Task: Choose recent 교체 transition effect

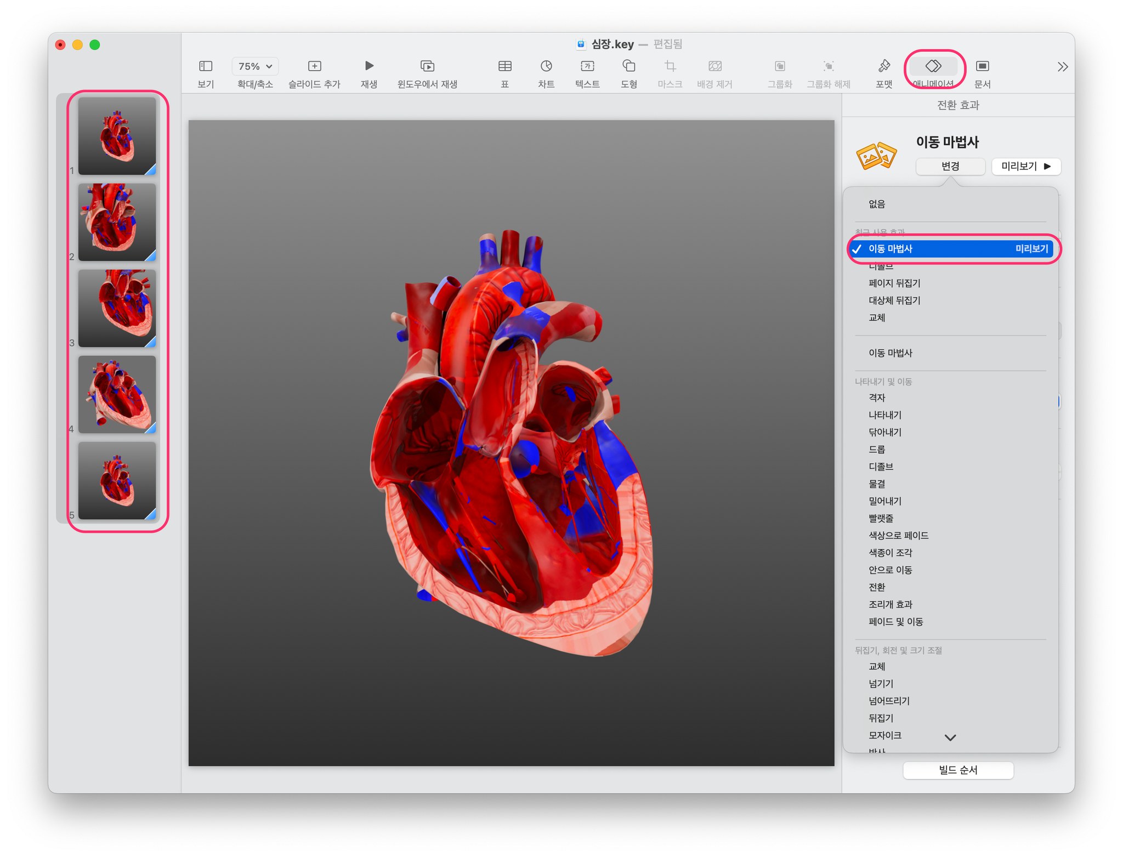Action: (876, 318)
